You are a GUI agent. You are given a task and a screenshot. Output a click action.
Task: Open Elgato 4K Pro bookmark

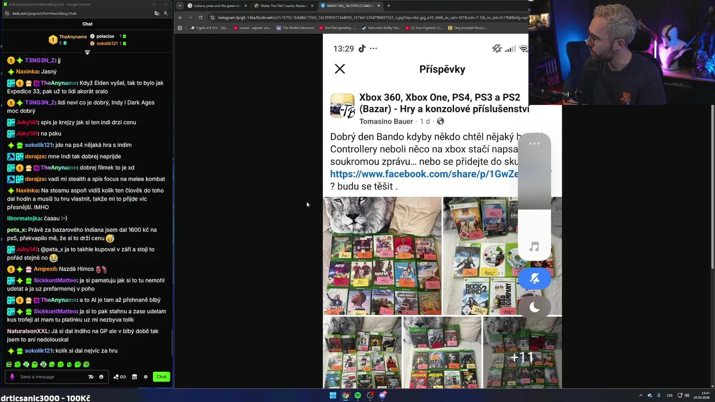[209, 27]
